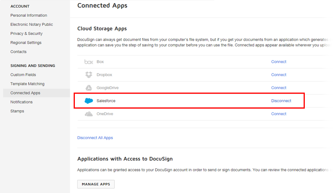Click the OneDrive cloud icon

(89, 114)
